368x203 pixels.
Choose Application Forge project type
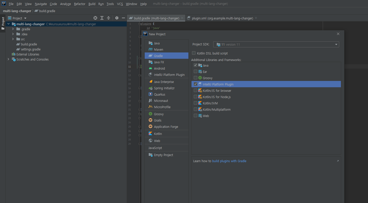(x=166, y=127)
